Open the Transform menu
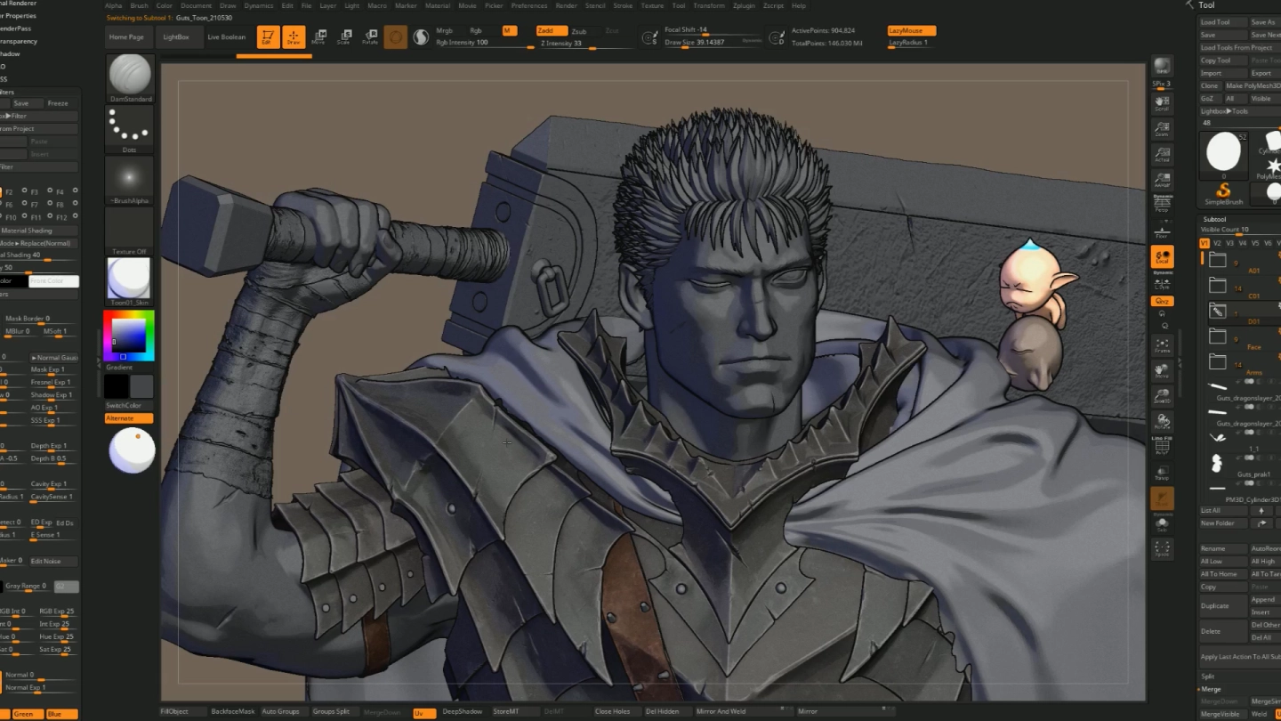Screen dimensions: 1281x721 pyautogui.click(x=709, y=5)
